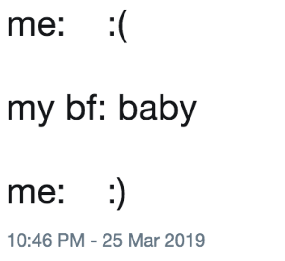Click the sad face emoticon :(
Screen dimensions: 285x261
click(118, 28)
